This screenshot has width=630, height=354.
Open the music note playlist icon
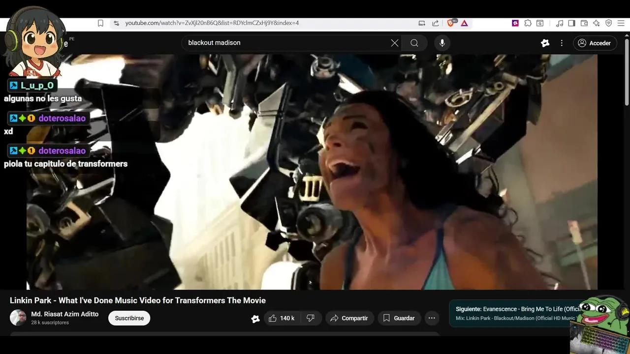click(x=560, y=23)
